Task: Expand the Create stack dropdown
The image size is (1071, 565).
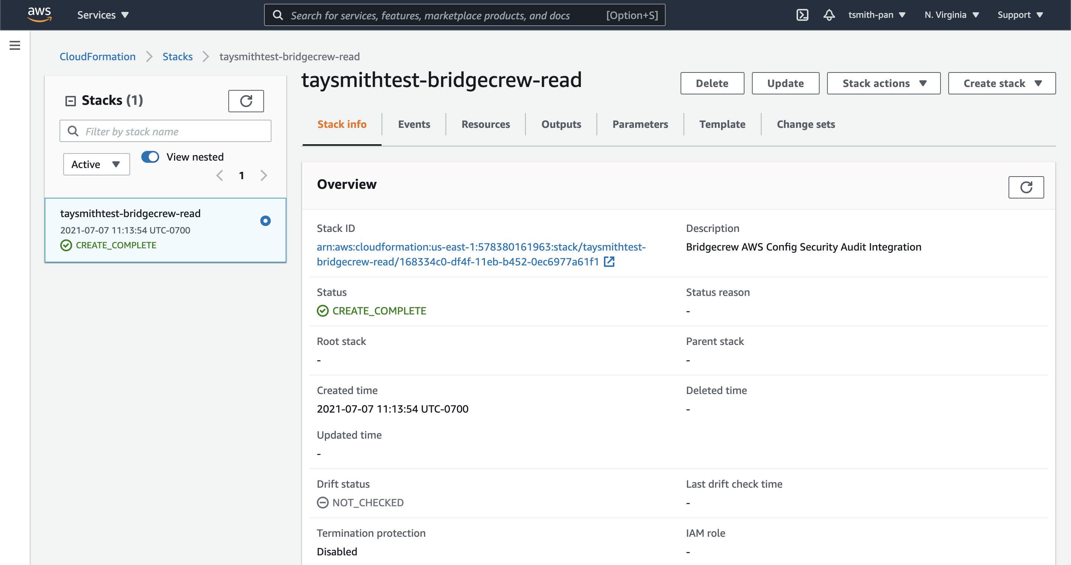Action: point(1001,83)
